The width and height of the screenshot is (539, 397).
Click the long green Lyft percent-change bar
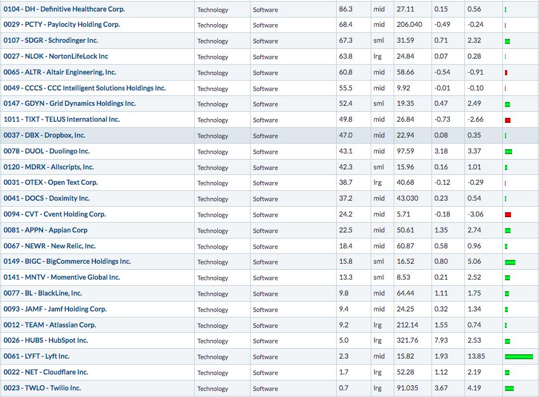(519, 357)
